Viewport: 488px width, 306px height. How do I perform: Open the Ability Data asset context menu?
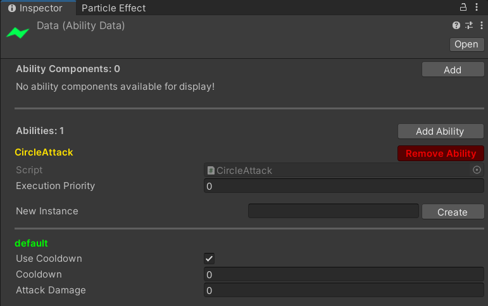pos(482,25)
